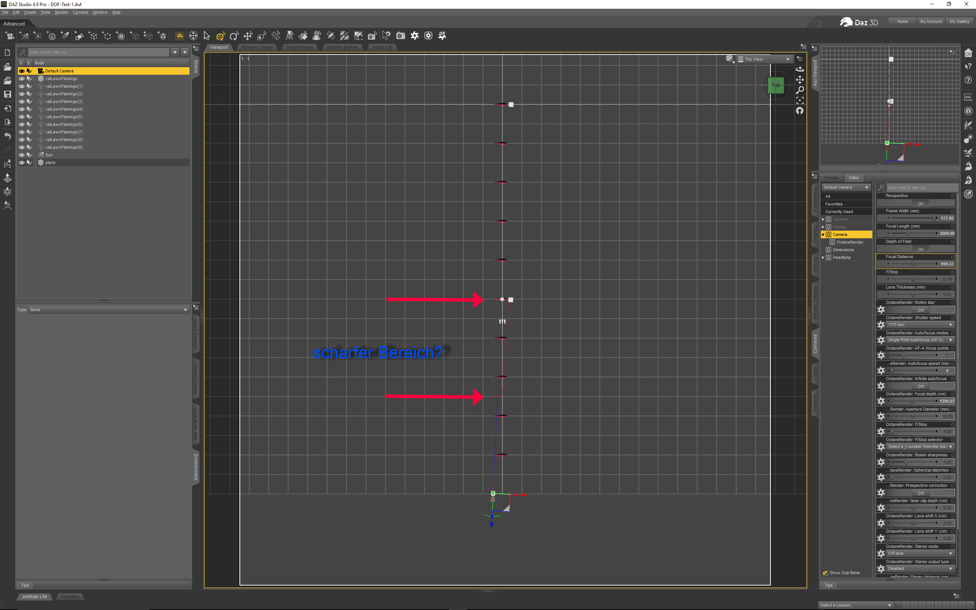
Task: Select the Translate (move) tool
Action: pyautogui.click(x=248, y=36)
